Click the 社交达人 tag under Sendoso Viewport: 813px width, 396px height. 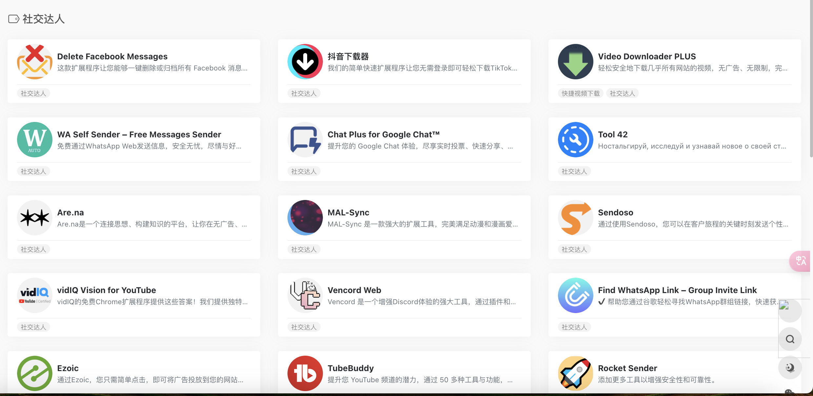pyautogui.click(x=574, y=249)
